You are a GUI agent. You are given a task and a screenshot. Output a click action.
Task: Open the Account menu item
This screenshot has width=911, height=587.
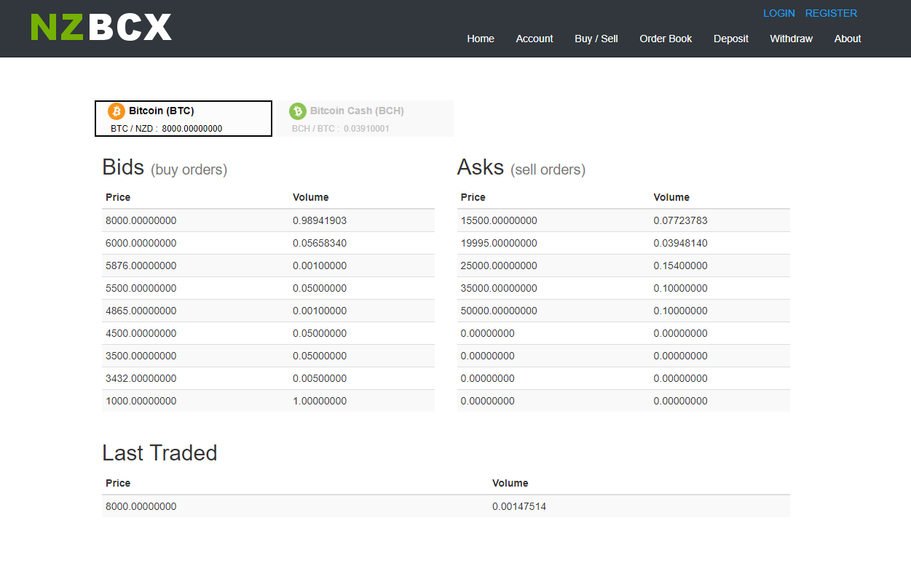[535, 39]
